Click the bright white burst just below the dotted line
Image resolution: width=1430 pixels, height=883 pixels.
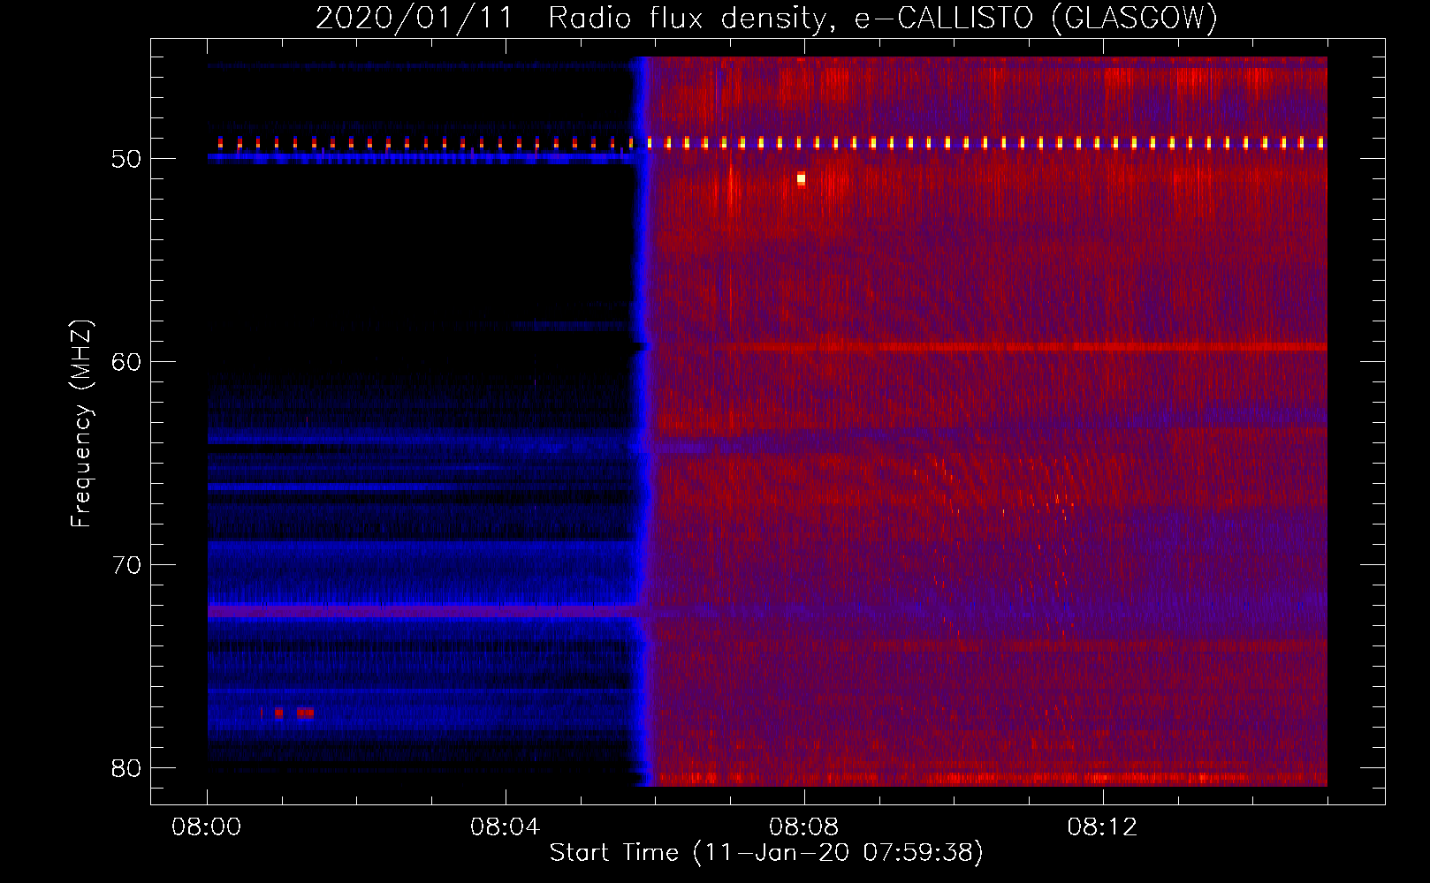[x=801, y=178]
